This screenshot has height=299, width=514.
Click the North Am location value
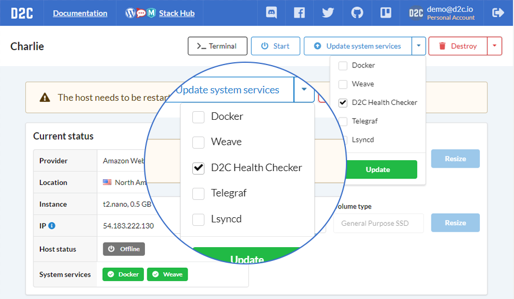click(131, 183)
